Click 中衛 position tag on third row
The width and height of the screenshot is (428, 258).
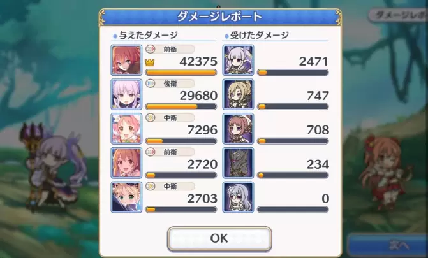point(170,118)
